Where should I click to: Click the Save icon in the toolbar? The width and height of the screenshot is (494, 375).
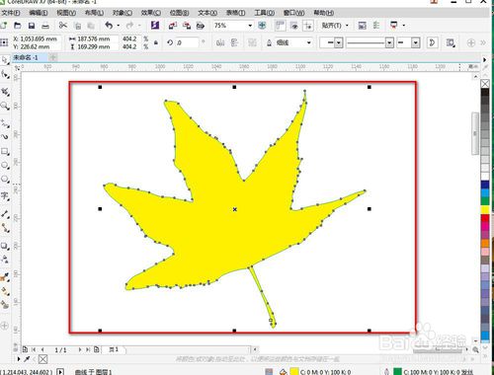(32, 26)
